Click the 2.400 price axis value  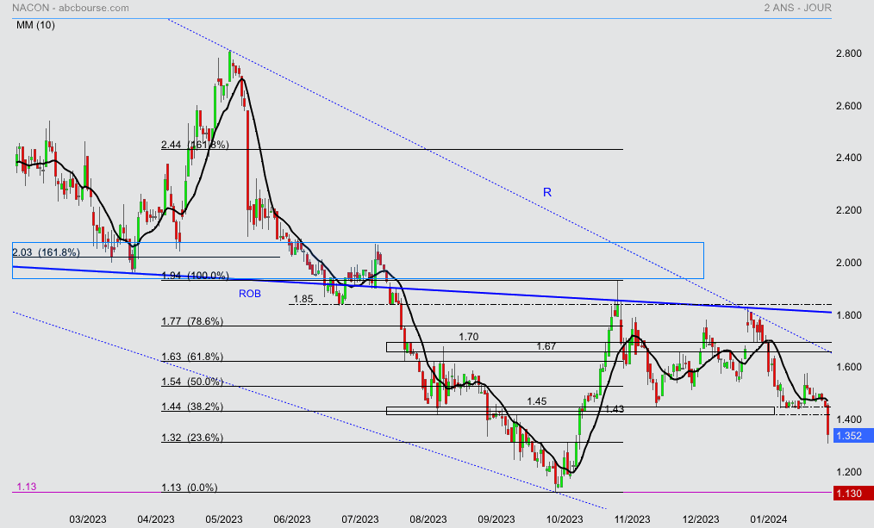(x=848, y=158)
